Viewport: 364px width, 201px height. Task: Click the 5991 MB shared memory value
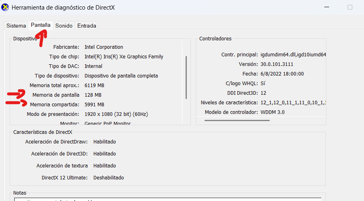click(94, 105)
